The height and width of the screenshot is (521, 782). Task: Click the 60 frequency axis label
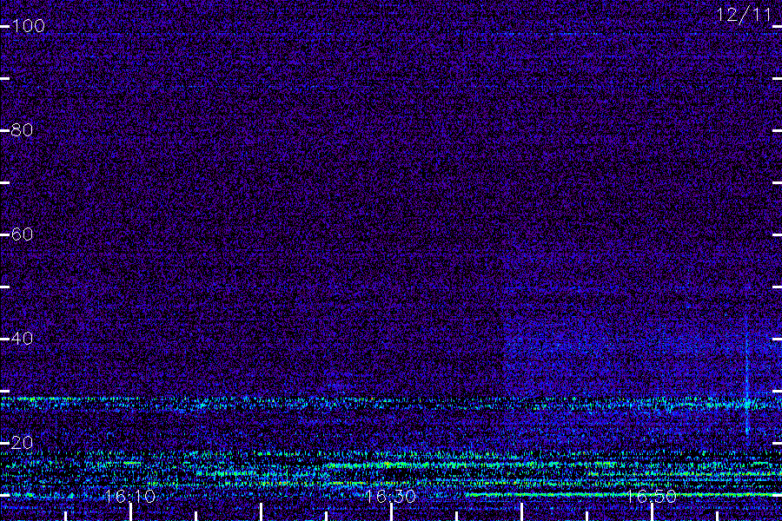point(22,234)
